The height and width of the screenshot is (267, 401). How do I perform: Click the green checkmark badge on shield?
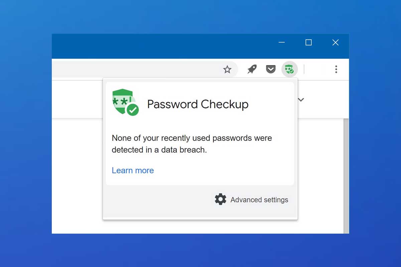(x=133, y=109)
